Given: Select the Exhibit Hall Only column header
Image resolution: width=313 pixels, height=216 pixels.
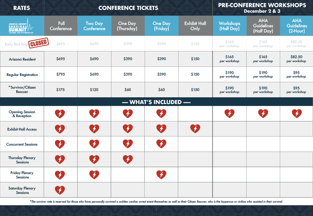Looking at the screenshot, I should coord(195,26).
